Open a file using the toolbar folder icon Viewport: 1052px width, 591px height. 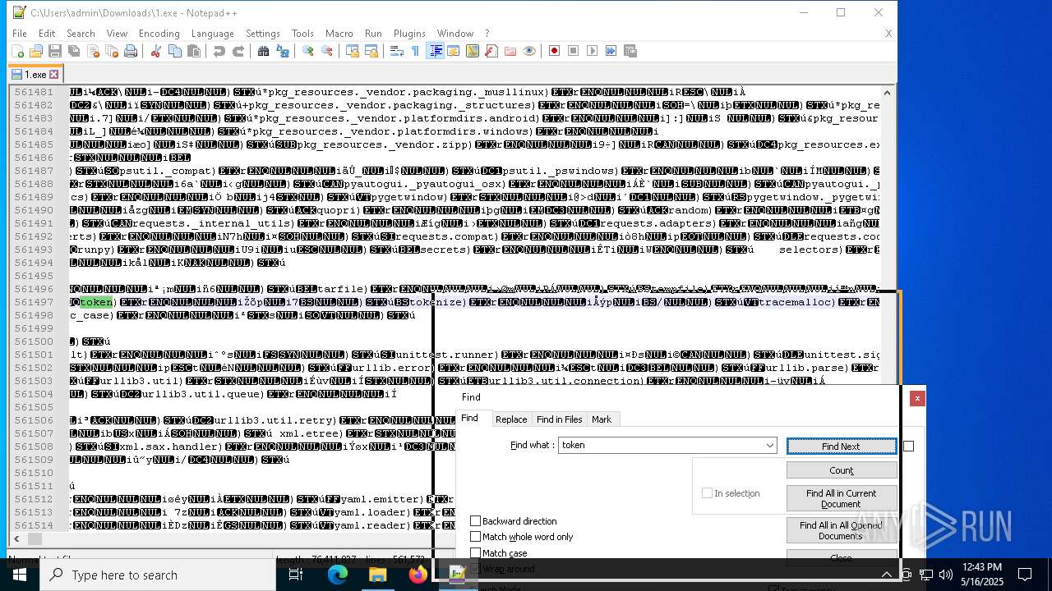[36, 51]
